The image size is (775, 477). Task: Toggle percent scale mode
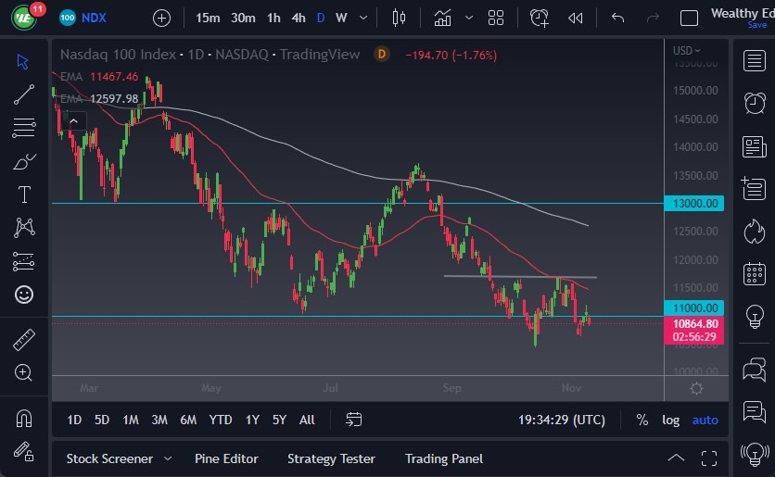(x=642, y=420)
